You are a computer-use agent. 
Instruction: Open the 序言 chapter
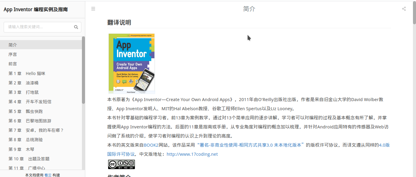[12, 54]
